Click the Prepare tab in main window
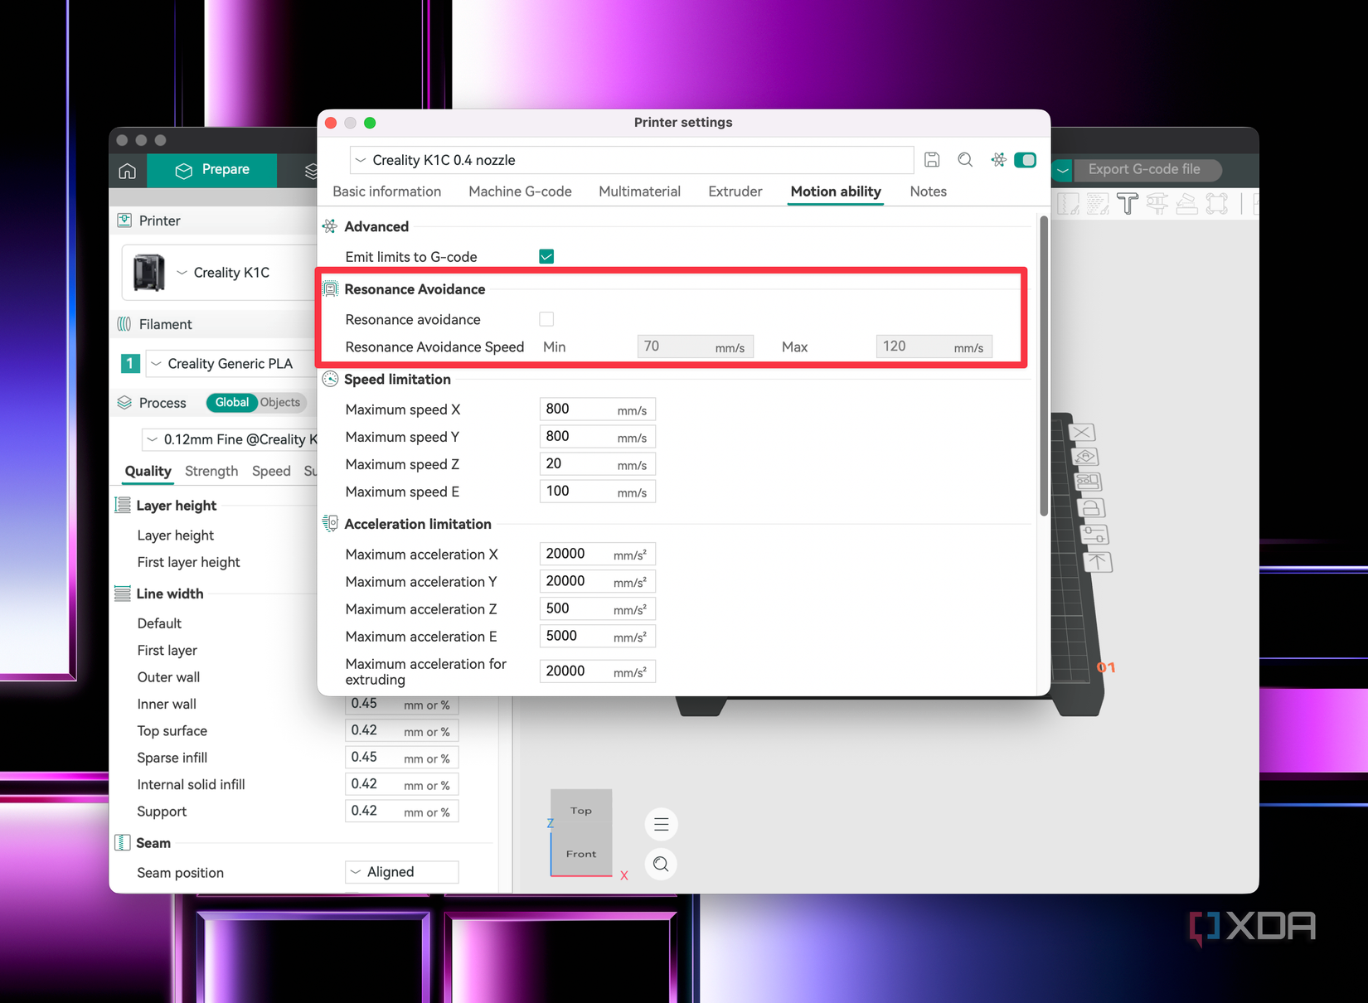Viewport: 1368px width, 1003px height. pyautogui.click(x=213, y=170)
